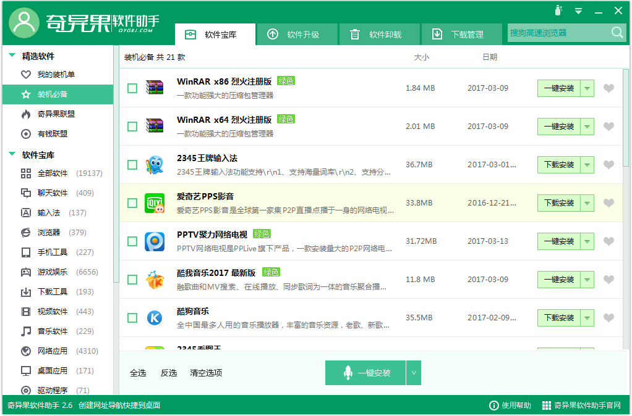The width and height of the screenshot is (632, 416).
Task: Click the 爱奇艺PPS影音 app icon
Action: click(155, 203)
